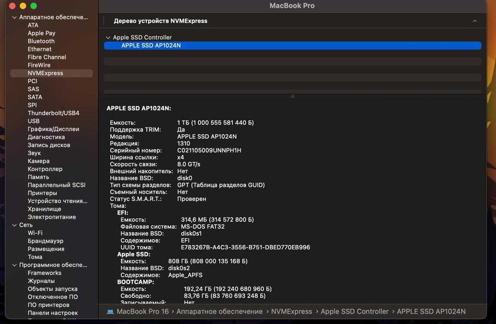Click the Apple SSD volume heading

click(133, 255)
